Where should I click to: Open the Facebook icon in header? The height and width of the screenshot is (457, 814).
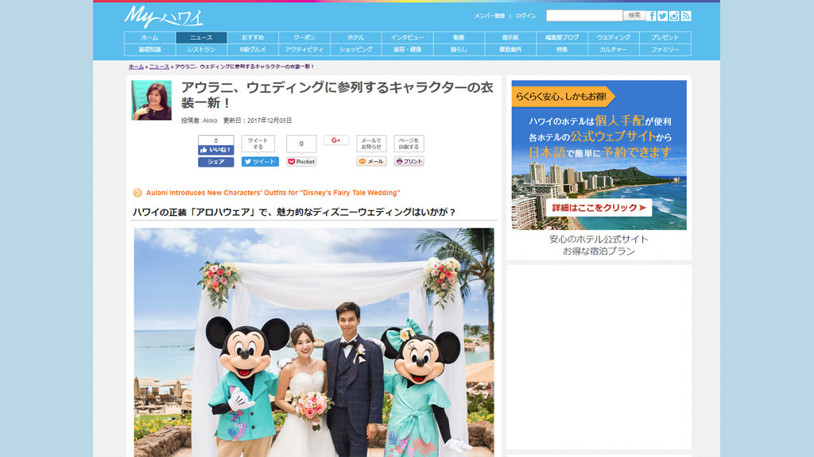tap(652, 16)
